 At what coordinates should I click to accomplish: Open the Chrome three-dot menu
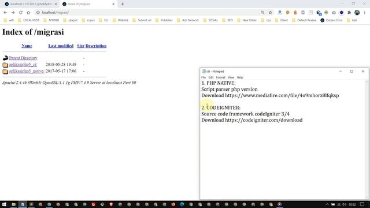pyautogui.click(x=365, y=13)
